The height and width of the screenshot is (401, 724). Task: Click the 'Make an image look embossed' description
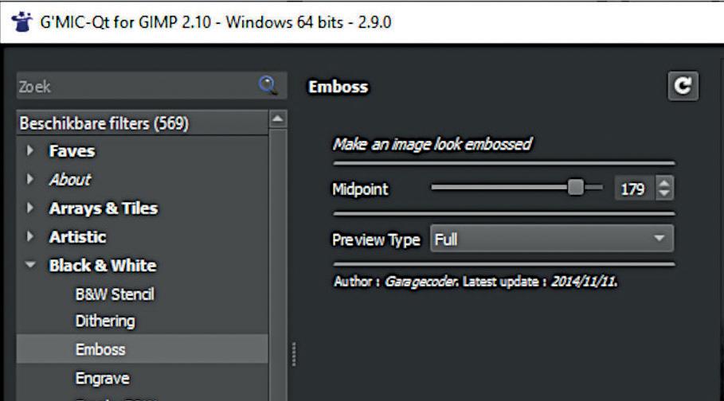click(432, 145)
